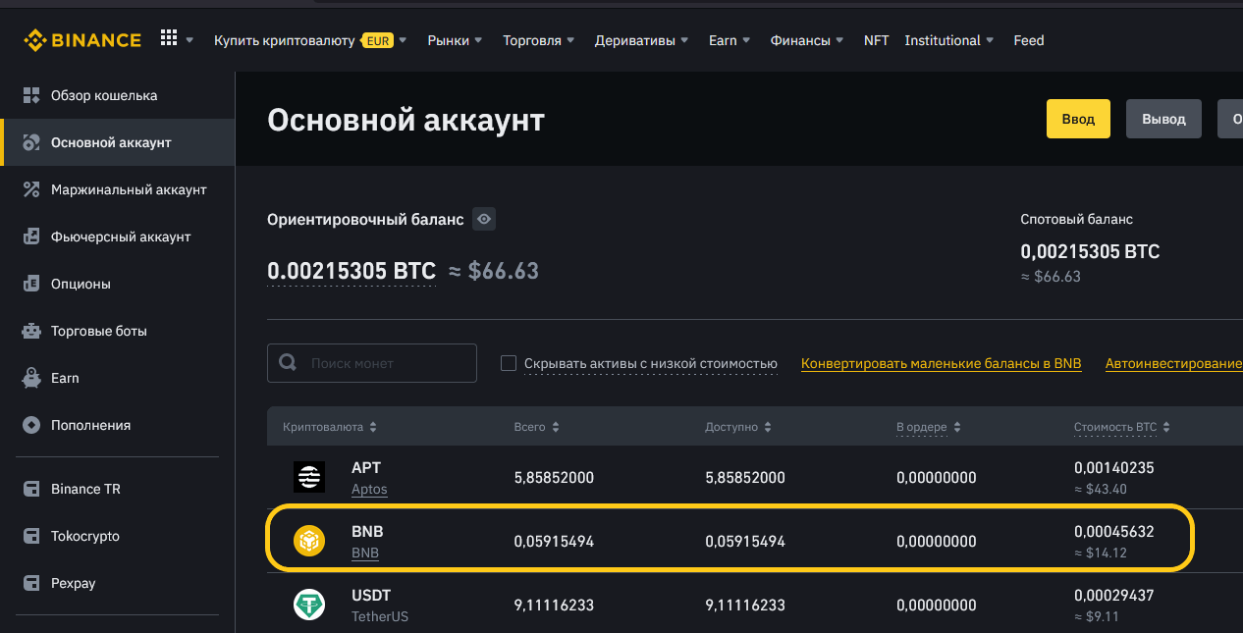The image size is (1243, 633).
Task: Click the Binance TR sidebar icon
Action: pyautogui.click(x=31, y=489)
